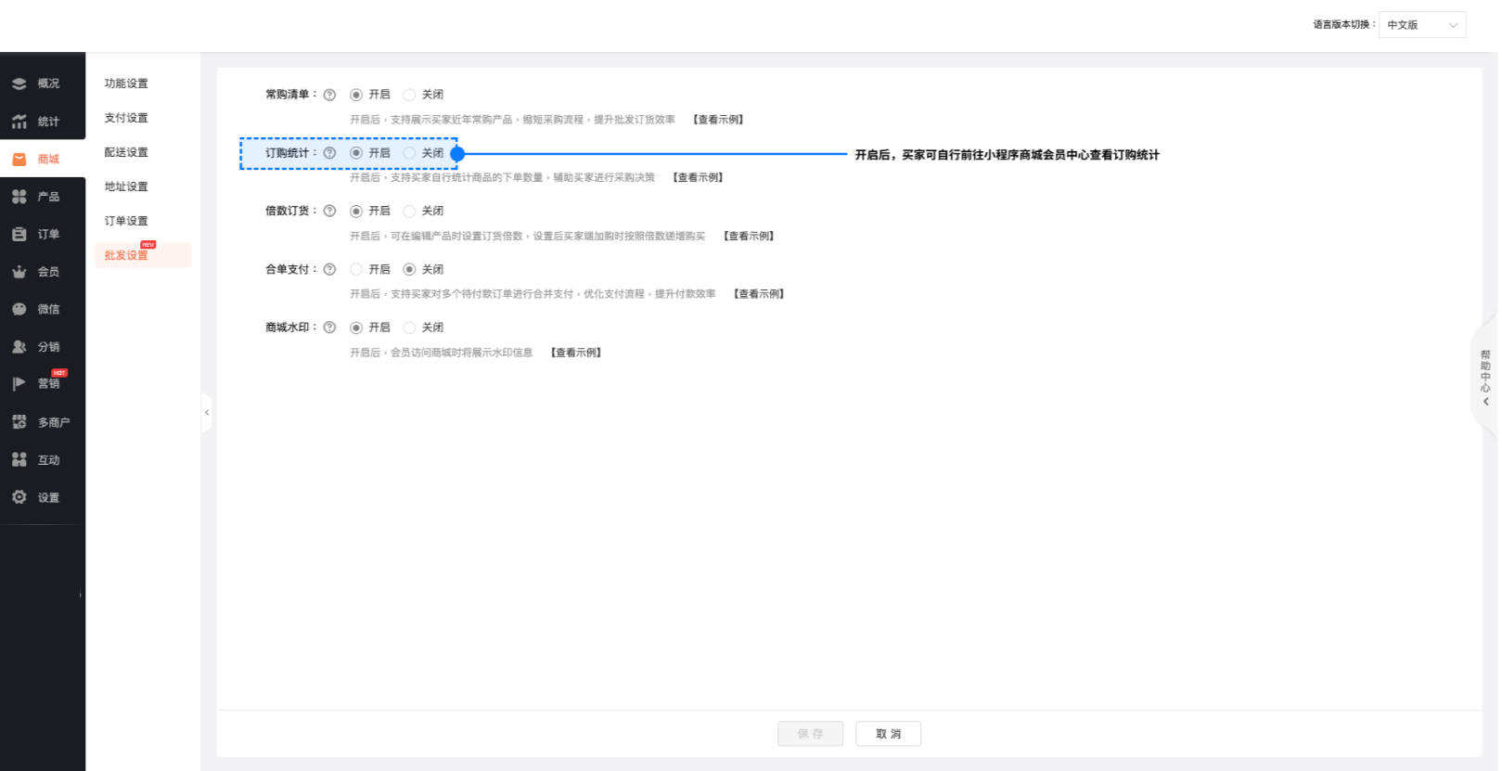Open the 分销 distribution icon
This screenshot has width=1502, height=771.
point(19,347)
